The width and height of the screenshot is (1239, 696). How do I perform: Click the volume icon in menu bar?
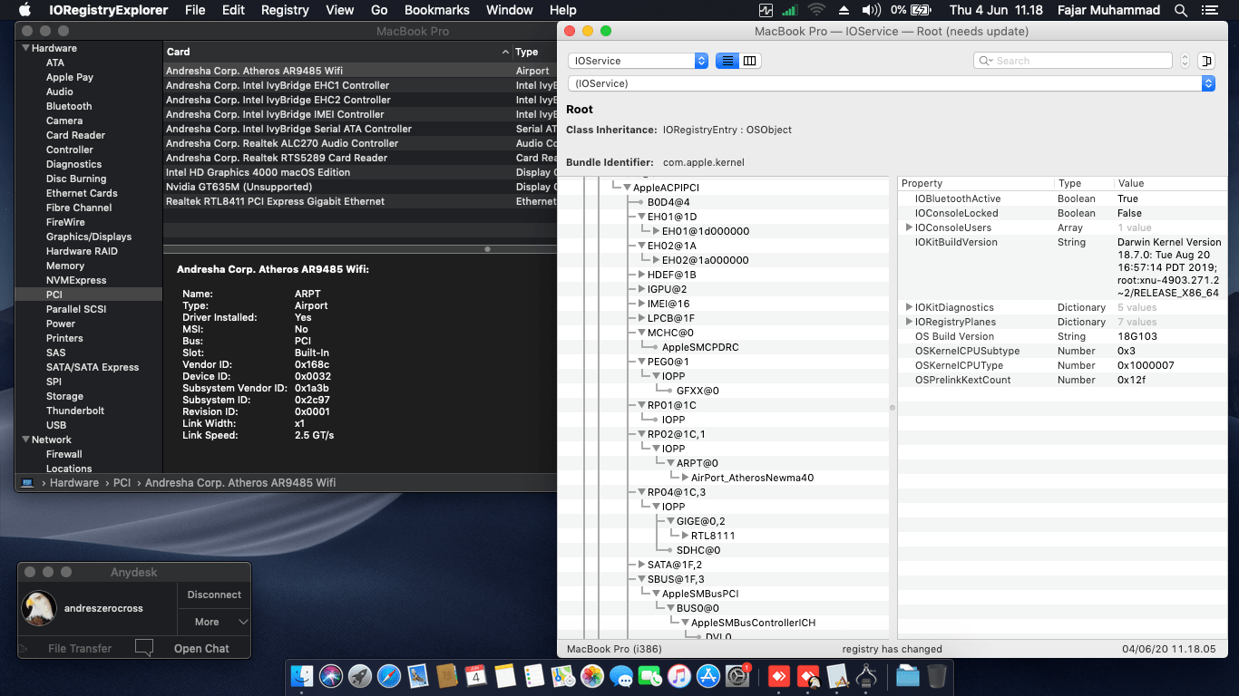click(872, 10)
